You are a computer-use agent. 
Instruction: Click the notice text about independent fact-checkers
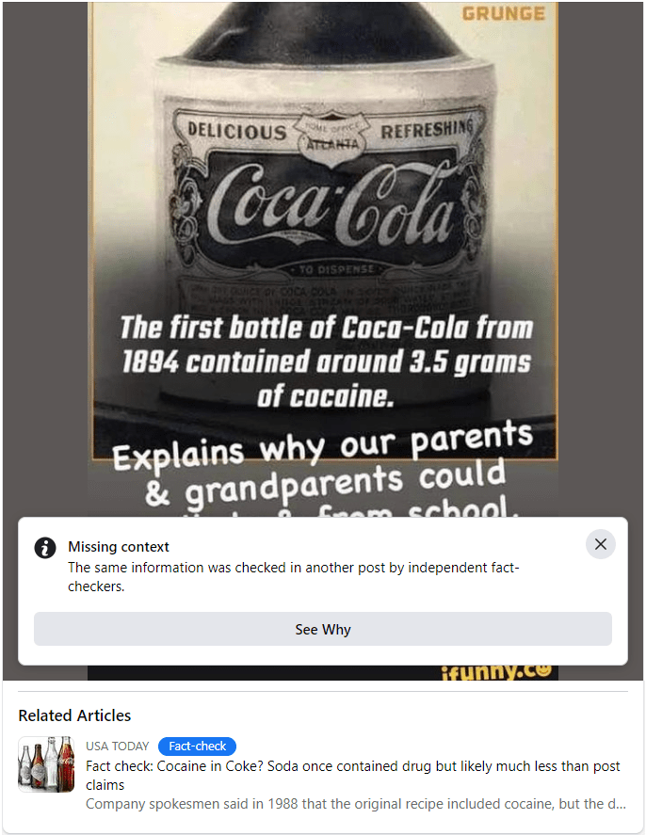[294, 577]
